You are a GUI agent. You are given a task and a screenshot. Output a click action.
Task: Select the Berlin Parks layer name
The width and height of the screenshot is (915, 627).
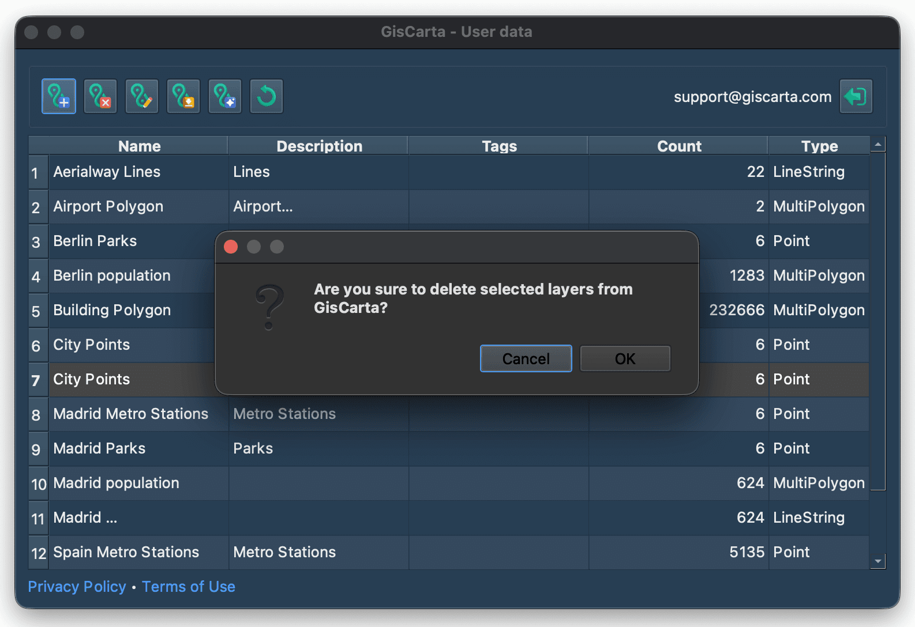coord(95,241)
